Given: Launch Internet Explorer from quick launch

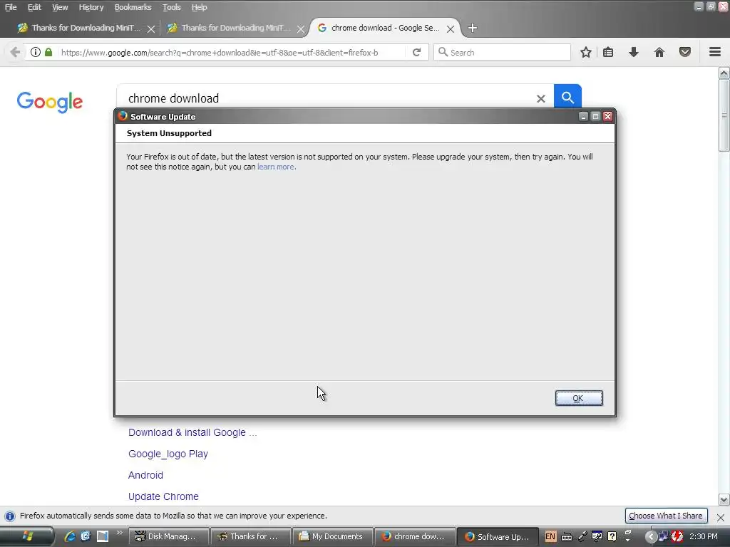Looking at the screenshot, I should (x=70, y=536).
